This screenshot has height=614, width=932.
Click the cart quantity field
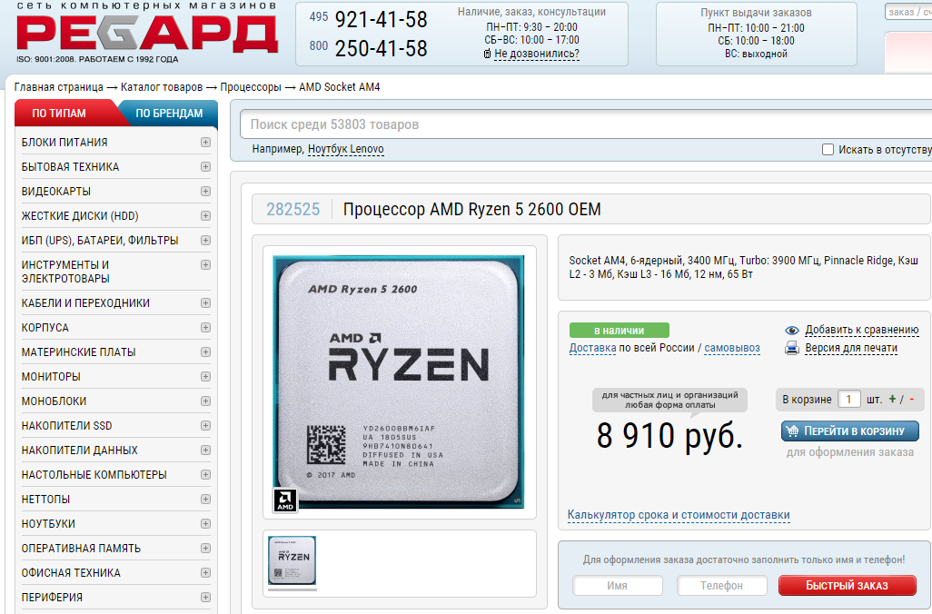(848, 400)
